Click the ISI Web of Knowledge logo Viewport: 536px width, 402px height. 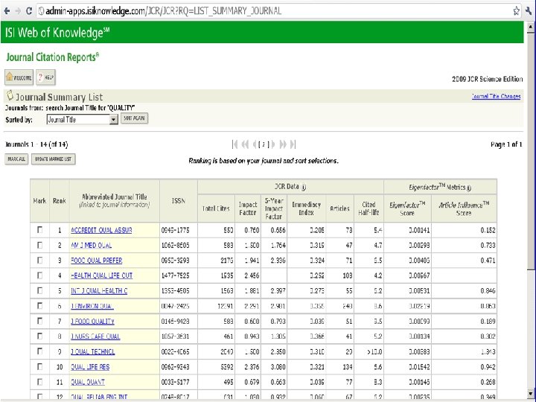pyautogui.click(x=57, y=33)
